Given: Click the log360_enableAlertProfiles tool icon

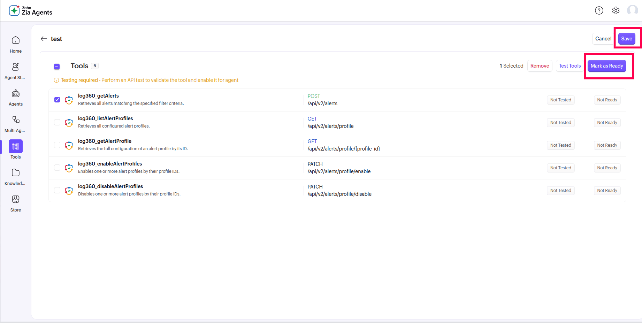Looking at the screenshot, I should pyautogui.click(x=69, y=168).
